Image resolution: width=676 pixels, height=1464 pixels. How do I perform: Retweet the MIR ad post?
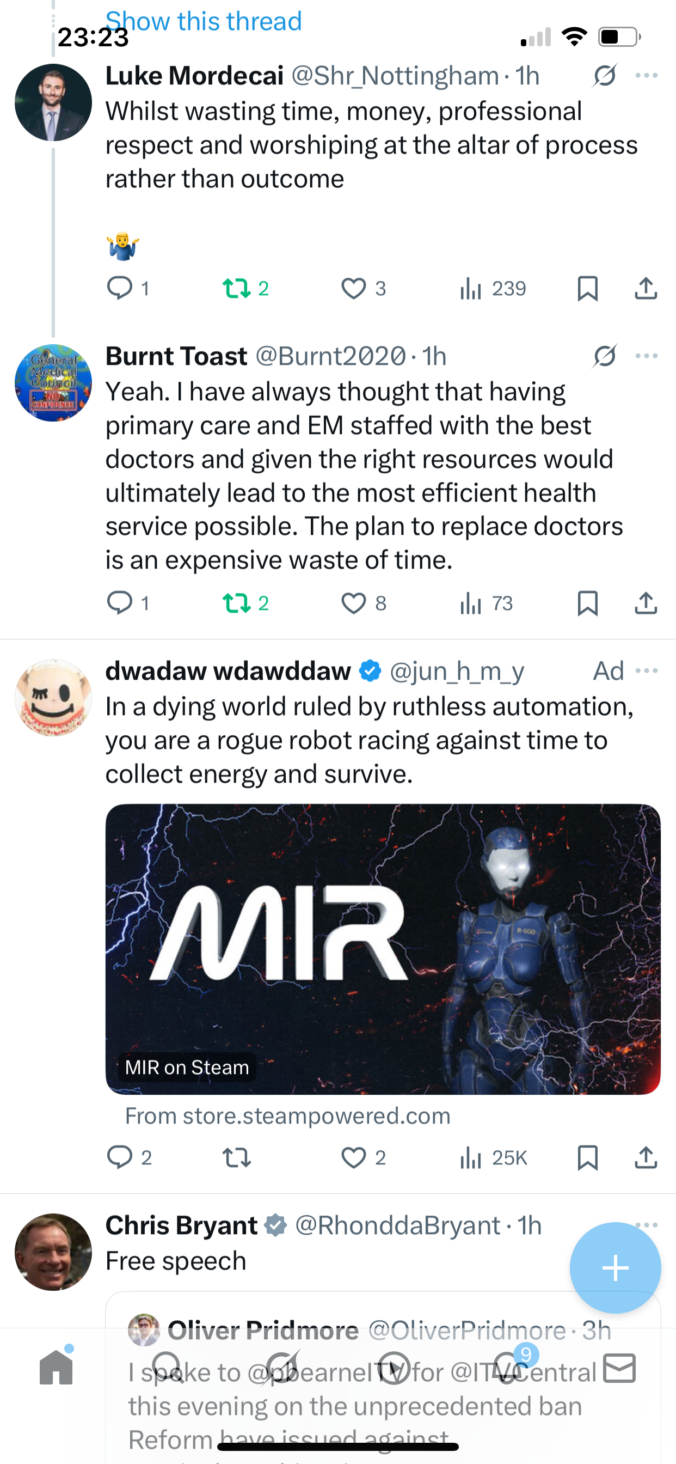click(236, 1158)
